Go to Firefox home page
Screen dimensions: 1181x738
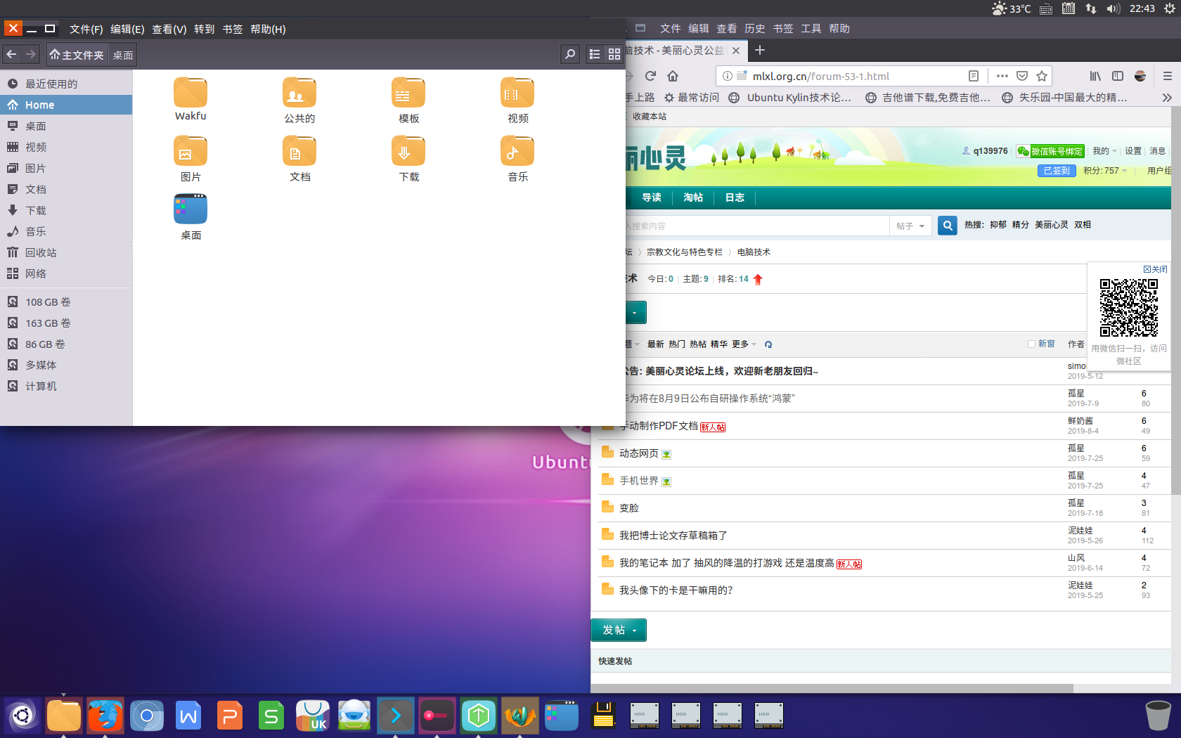click(673, 76)
